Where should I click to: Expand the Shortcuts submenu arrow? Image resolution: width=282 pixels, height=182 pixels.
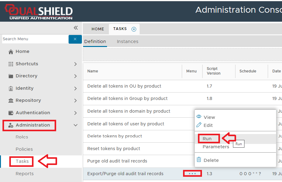click(75, 64)
